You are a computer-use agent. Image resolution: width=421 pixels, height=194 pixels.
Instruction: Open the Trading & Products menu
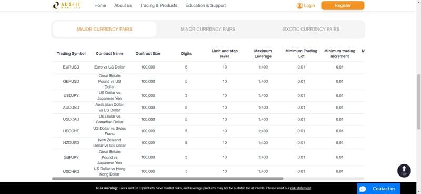tap(158, 5)
